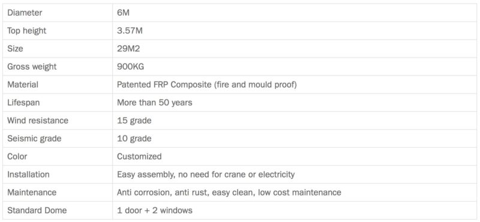Click the Wind resistance label
The height and width of the screenshot is (222, 480).
pyautogui.click(x=38, y=121)
